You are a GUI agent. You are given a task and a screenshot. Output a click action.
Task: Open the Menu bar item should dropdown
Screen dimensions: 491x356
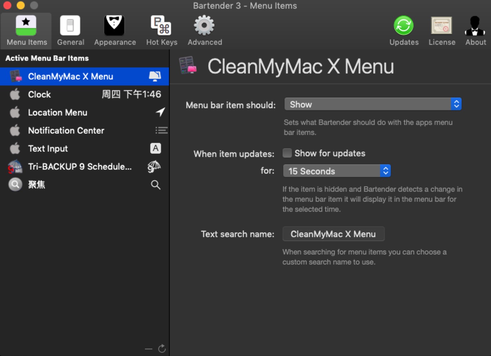(x=372, y=105)
